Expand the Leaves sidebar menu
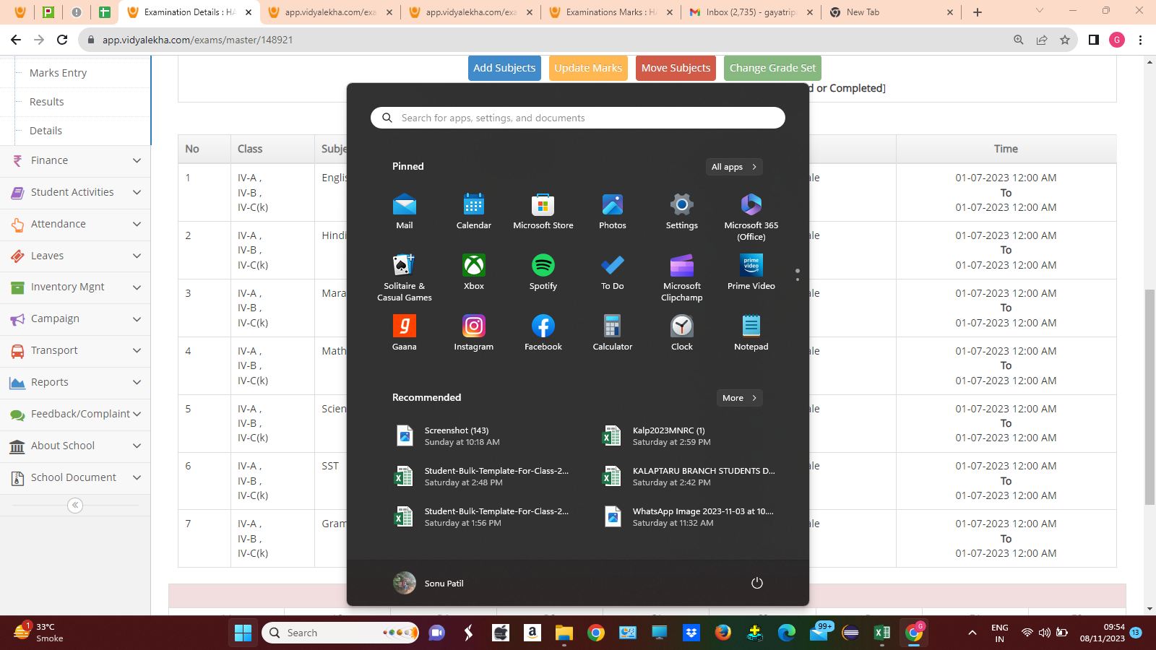 click(x=75, y=256)
